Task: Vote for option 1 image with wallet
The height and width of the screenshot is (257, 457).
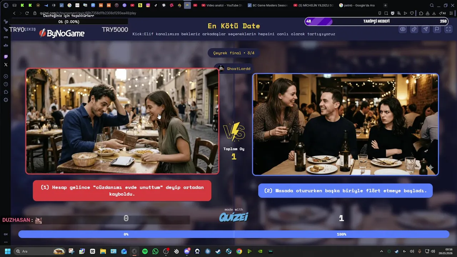Action: pyautogui.click(x=122, y=121)
